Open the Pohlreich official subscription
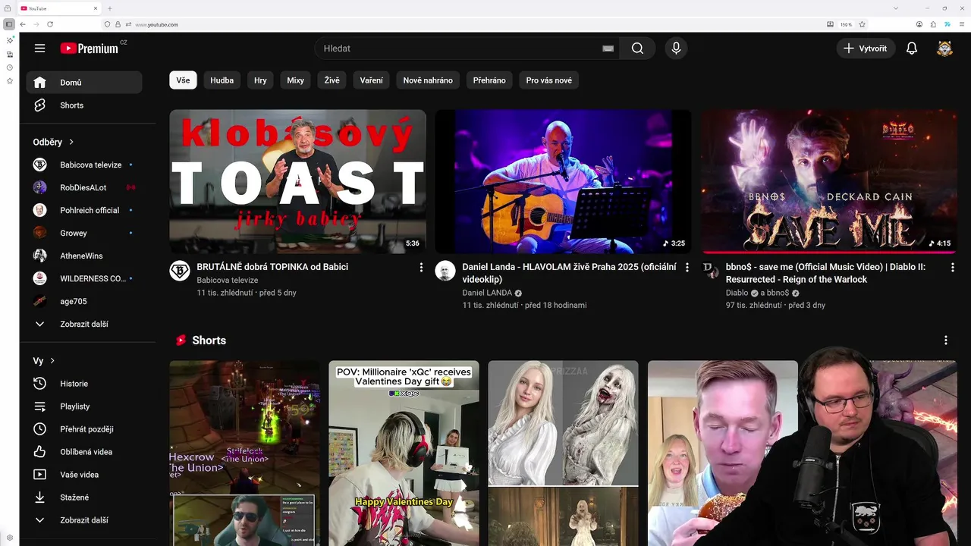Viewport: 971px width, 546px height. coord(83,210)
